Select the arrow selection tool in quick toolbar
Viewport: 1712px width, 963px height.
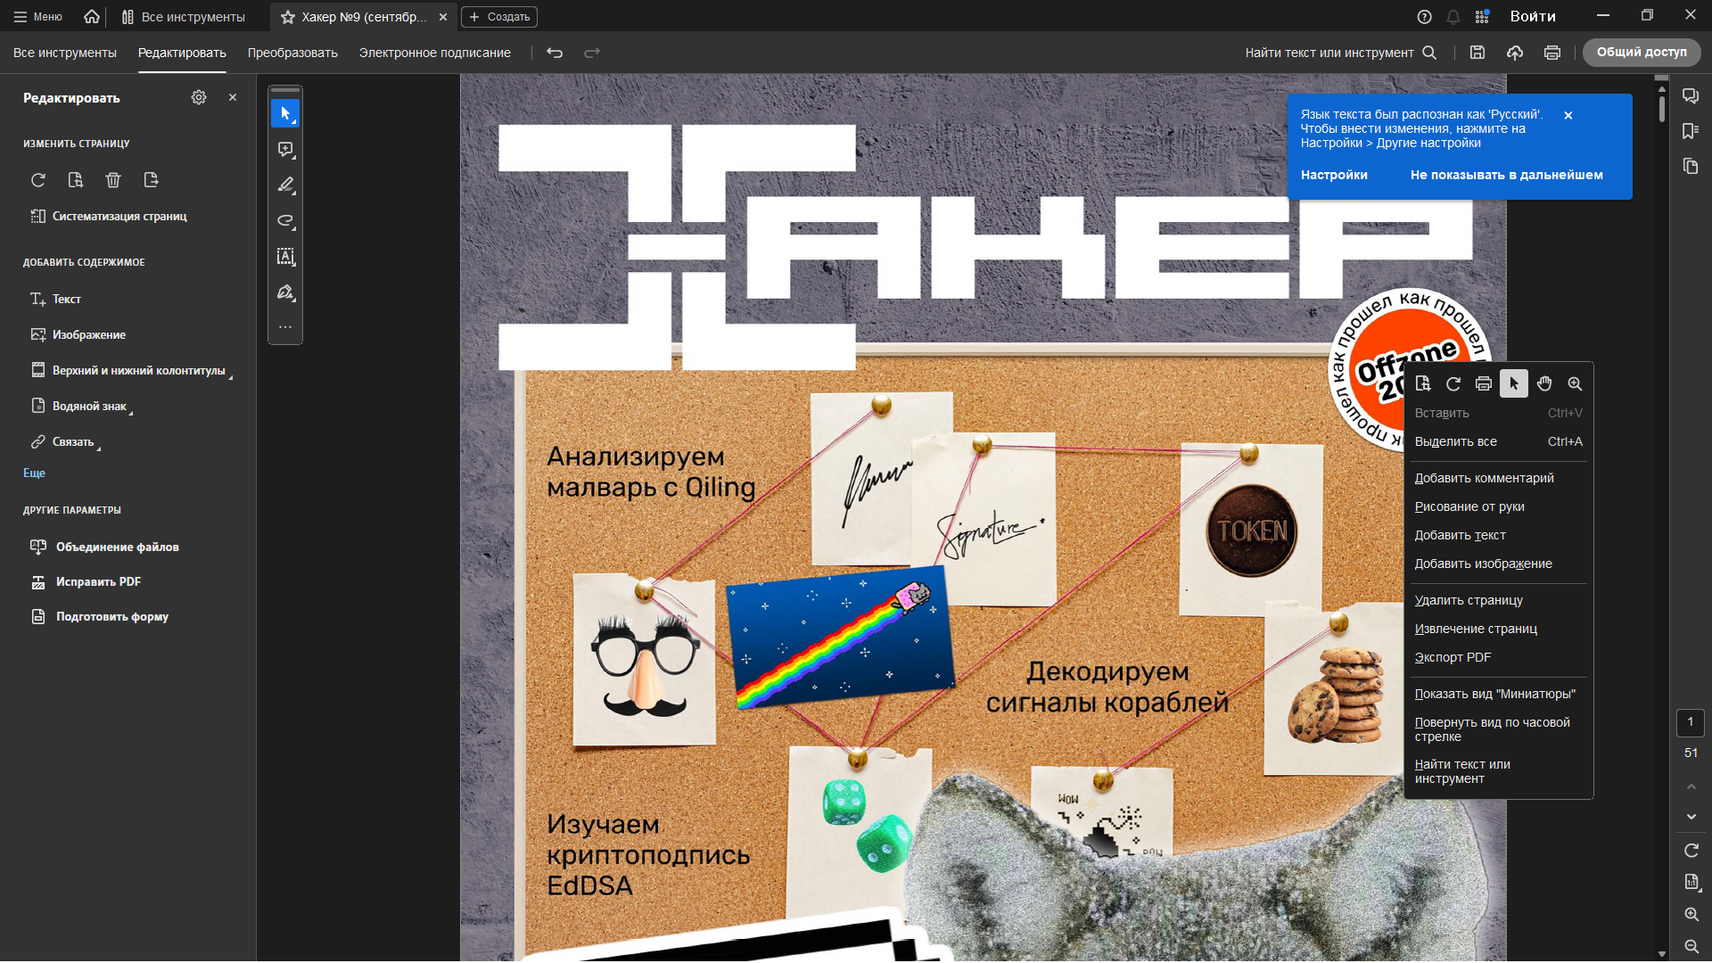(285, 113)
